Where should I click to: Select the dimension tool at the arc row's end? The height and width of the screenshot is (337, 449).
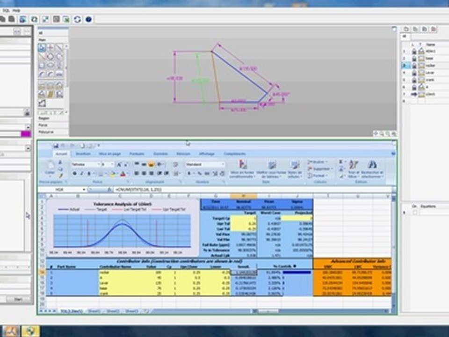(59, 74)
